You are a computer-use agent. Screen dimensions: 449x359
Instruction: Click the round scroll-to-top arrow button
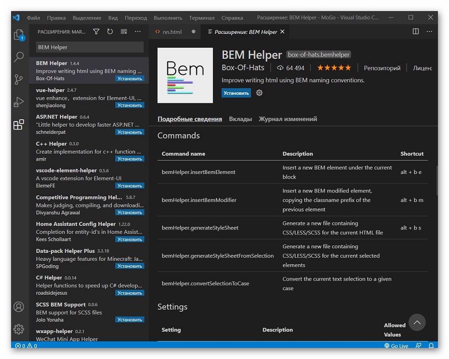coord(417,323)
